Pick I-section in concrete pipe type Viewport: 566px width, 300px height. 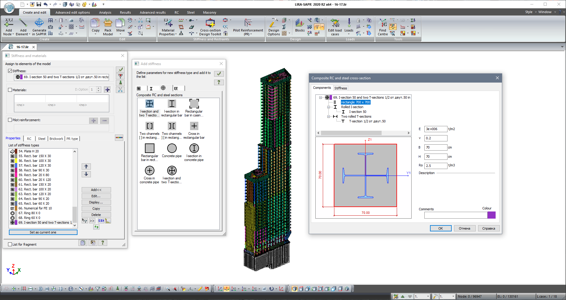[194, 149]
